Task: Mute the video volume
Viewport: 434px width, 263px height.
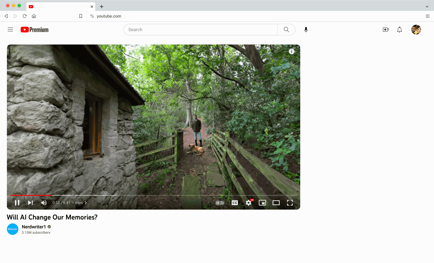Action: coord(44,203)
